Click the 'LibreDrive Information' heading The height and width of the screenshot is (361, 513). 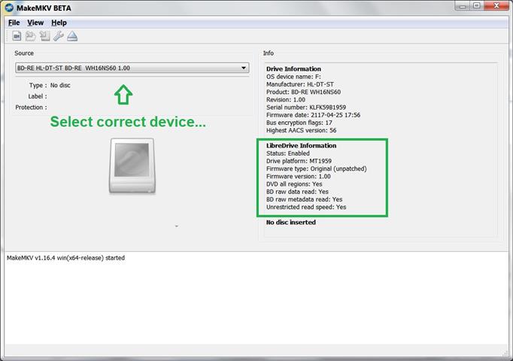[x=301, y=146]
